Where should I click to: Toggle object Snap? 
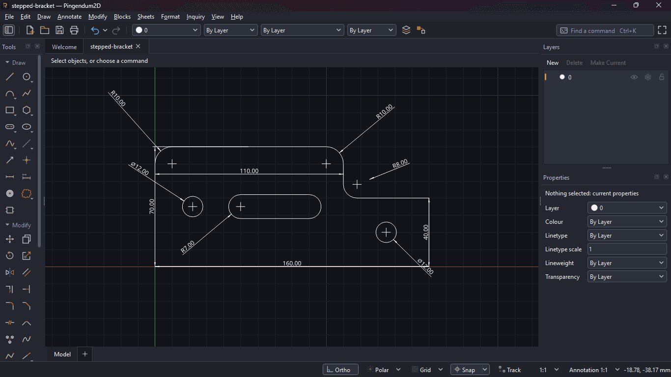[465, 370]
